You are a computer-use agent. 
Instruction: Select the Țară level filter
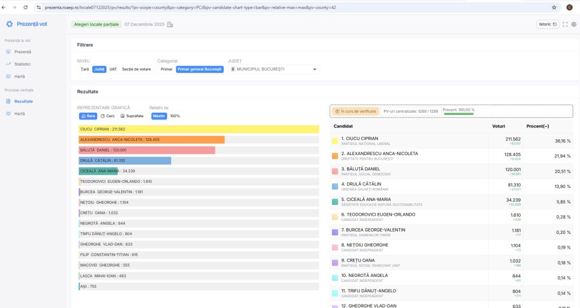pyautogui.click(x=84, y=69)
